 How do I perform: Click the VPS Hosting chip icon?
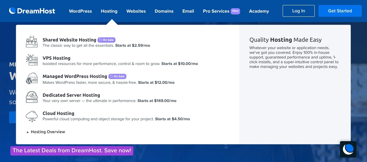pyautogui.click(x=32, y=60)
